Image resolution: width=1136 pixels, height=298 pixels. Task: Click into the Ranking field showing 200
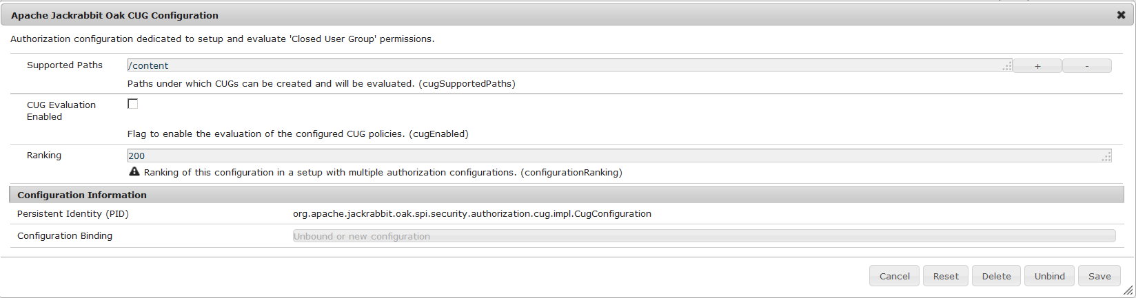tap(619, 156)
